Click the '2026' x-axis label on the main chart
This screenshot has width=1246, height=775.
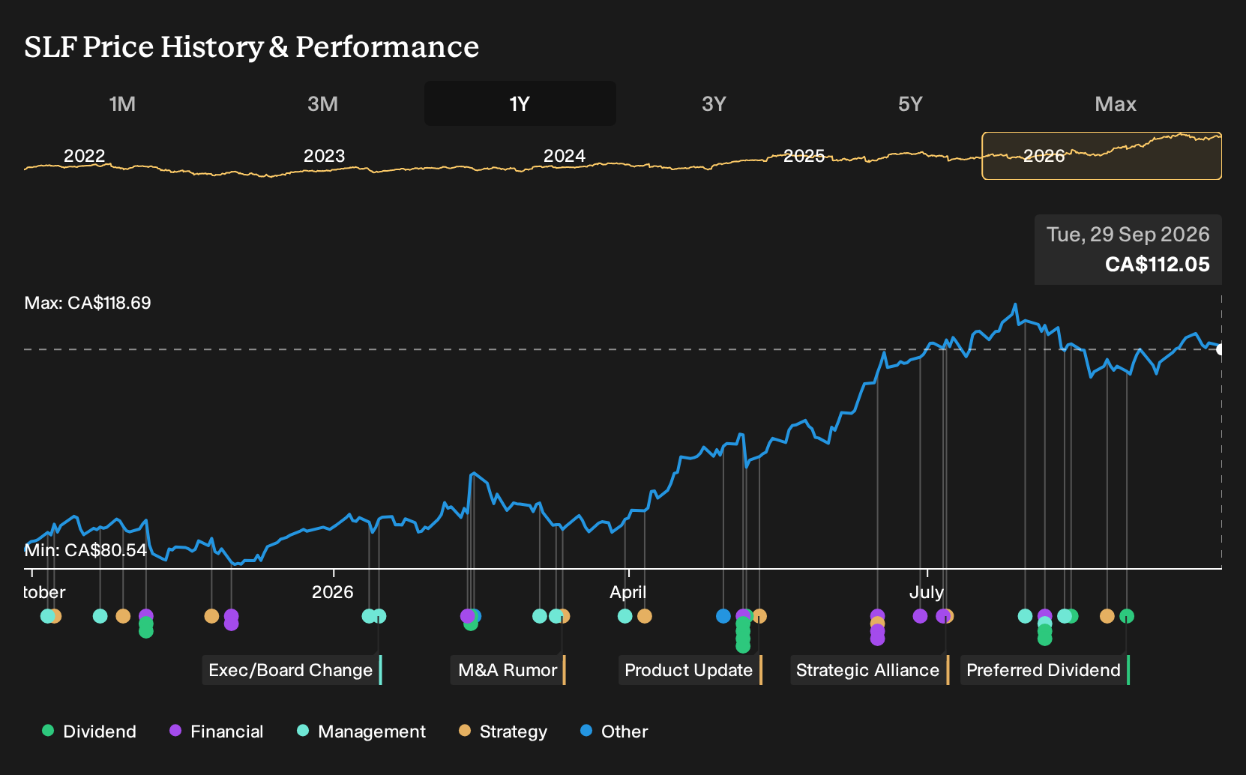[x=333, y=592]
